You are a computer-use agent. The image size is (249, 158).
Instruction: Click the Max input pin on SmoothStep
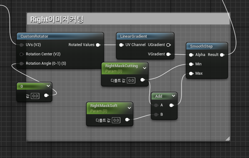191,73
